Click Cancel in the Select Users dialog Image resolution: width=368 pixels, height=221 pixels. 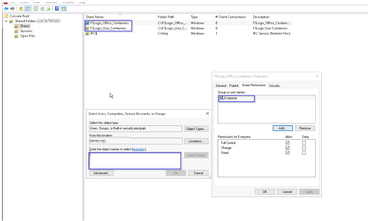[198, 173]
